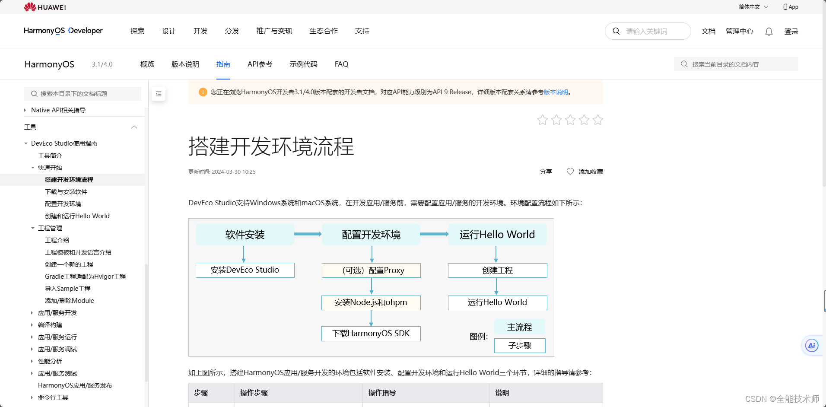Click the 3.1/4.0 version label
Viewport: 826px width, 407px height.
102,64
